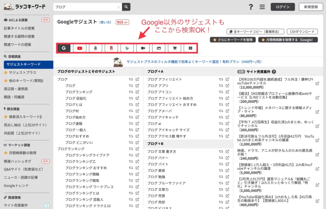Click 月間検索数を取得する（Google） button
326x209 pixels.
click(x=288, y=40)
